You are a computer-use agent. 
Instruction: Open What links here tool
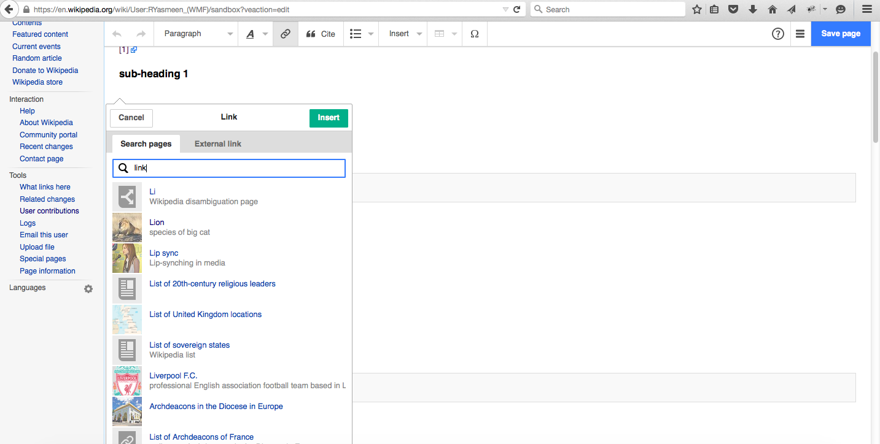[x=45, y=187]
